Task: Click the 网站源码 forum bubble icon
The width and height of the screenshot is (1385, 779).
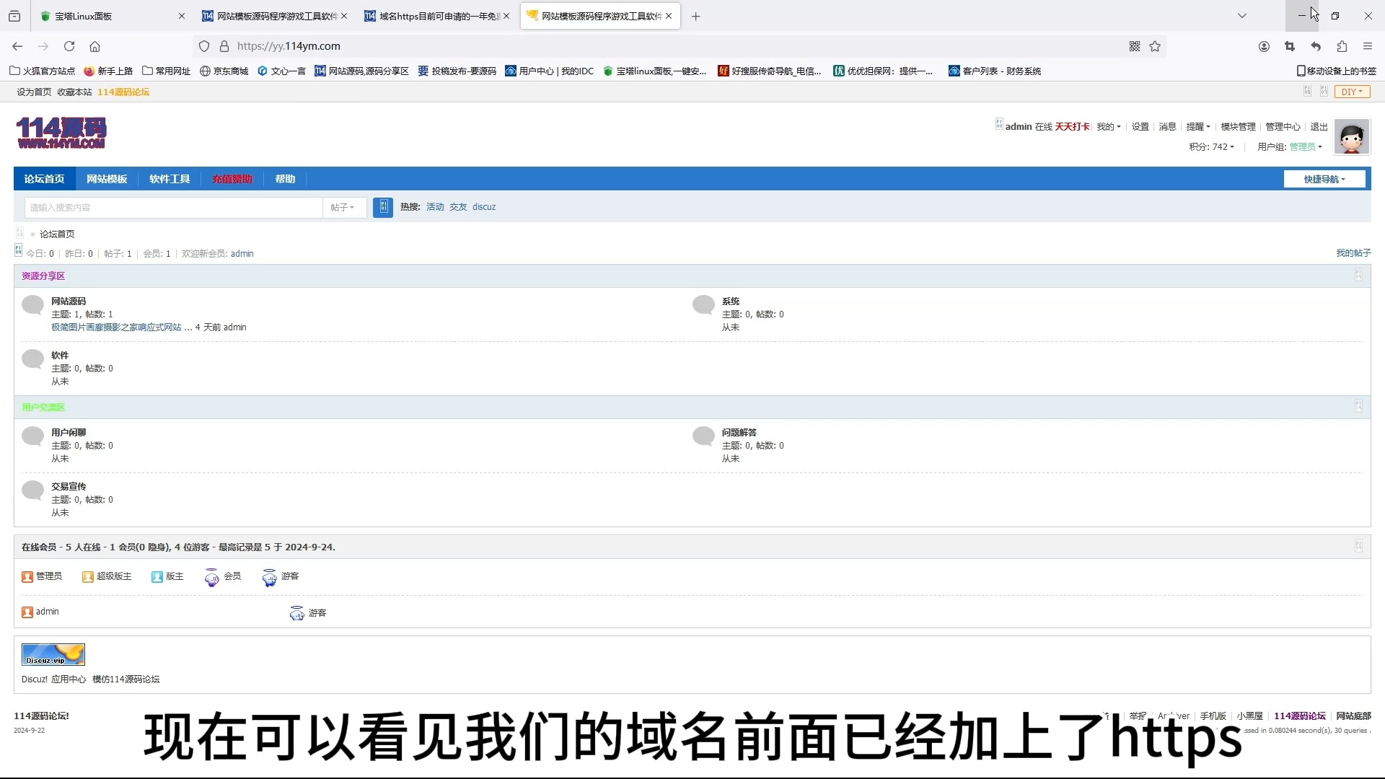Action: [32, 305]
